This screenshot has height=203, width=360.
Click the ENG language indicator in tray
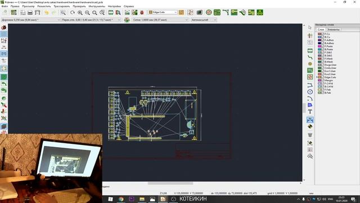330,199
